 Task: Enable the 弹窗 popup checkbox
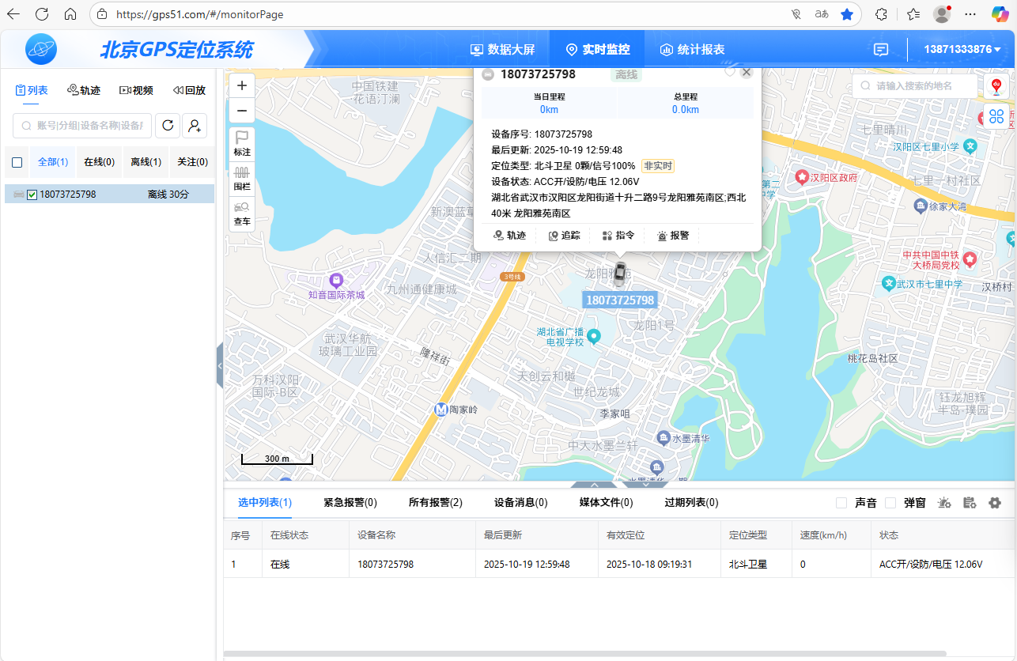tap(890, 503)
